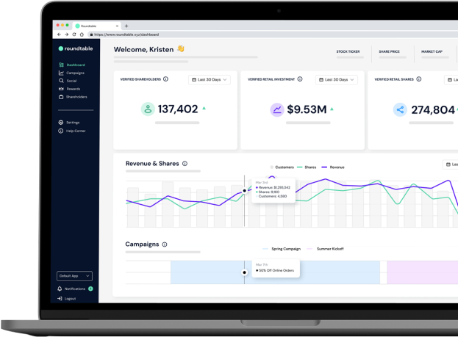
Task: Click the Share Price header label
Action: (x=389, y=51)
